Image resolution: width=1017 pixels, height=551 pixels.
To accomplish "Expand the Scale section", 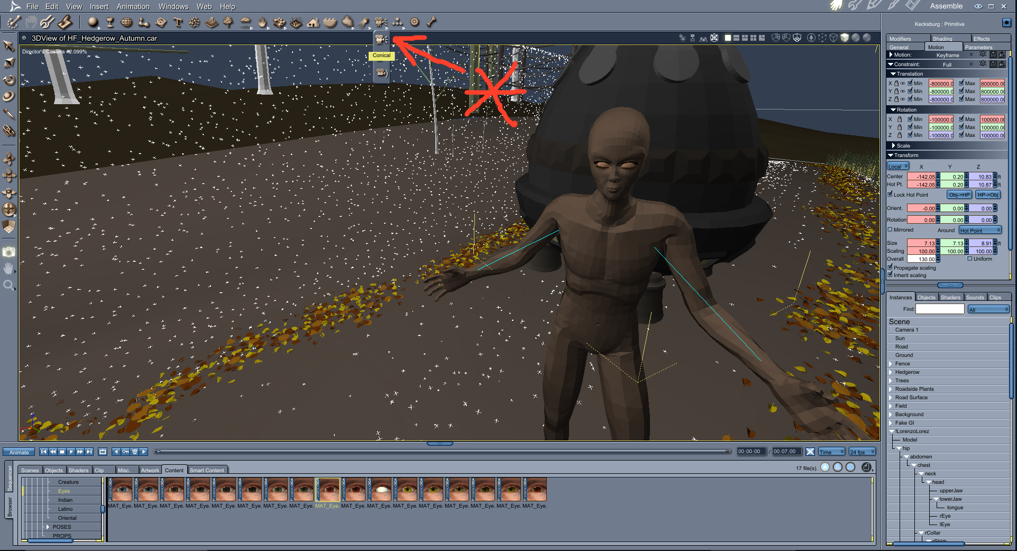I will [893, 145].
